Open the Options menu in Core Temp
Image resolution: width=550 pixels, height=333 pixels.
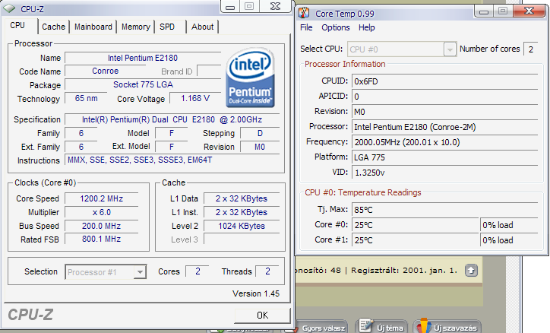(336, 27)
